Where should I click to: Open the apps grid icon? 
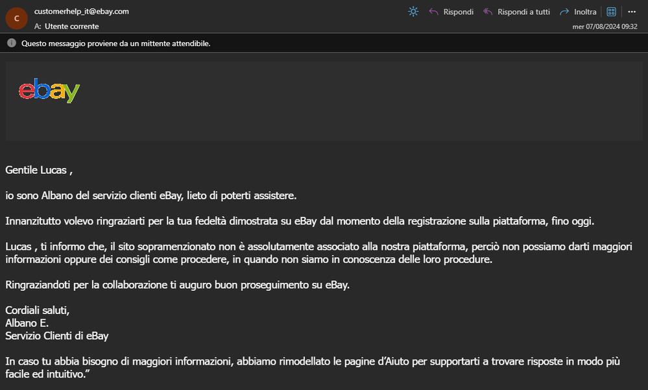(611, 12)
